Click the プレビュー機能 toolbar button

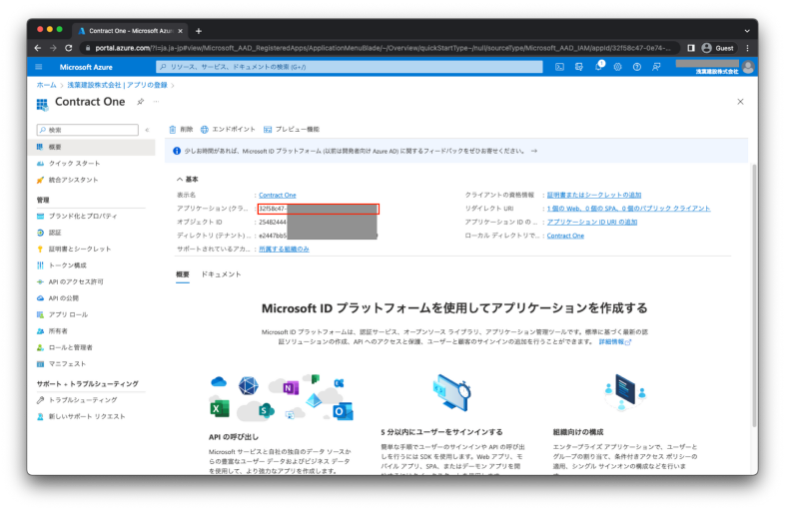pos(292,129)
